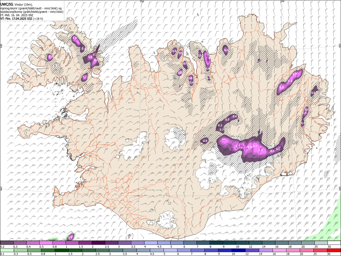
Task: Select the bright red 30 lower legend swatch
Action: click(x=334, y=250)
